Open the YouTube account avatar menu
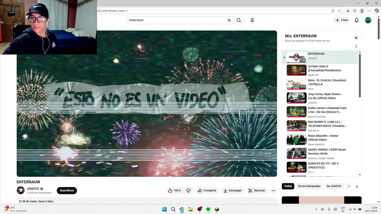The width and height of the screenshot is (381, 214). point(368,20)
